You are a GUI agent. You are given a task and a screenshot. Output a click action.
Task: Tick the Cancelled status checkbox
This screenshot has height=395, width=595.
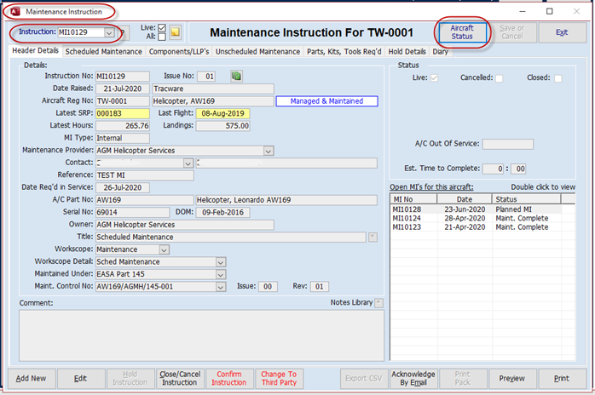pyautogui.click(x=500, y=78)
